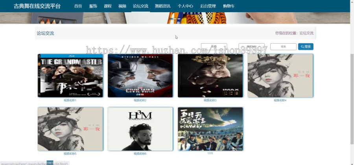The height and width of the screenshot is (165, 354).
Task: Select the IMAX fist poster thumbnail
Action: click(210, 76)
